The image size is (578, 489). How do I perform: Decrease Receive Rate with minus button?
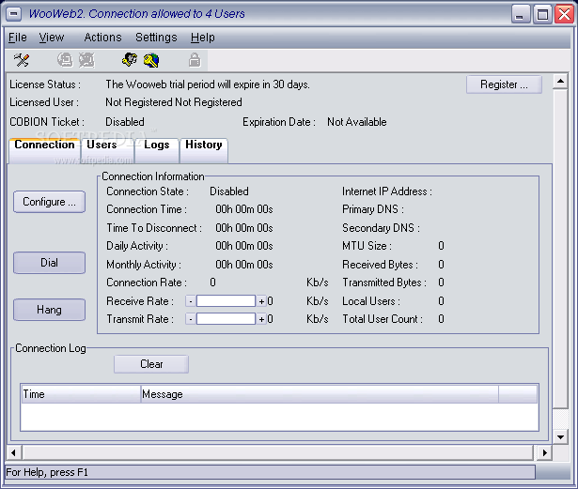click(x=191, y=301)
